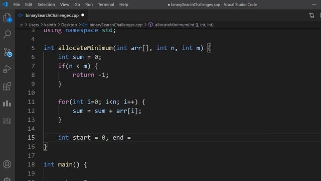321x181 pixels.
Task: Click the kainth breadcrumb segment
Action: pos(50,25)
